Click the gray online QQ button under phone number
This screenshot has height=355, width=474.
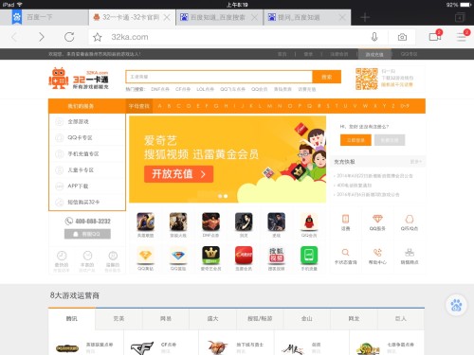click(87, 234)
